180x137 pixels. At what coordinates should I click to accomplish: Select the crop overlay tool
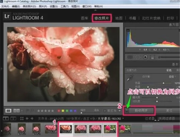[130, 57]
